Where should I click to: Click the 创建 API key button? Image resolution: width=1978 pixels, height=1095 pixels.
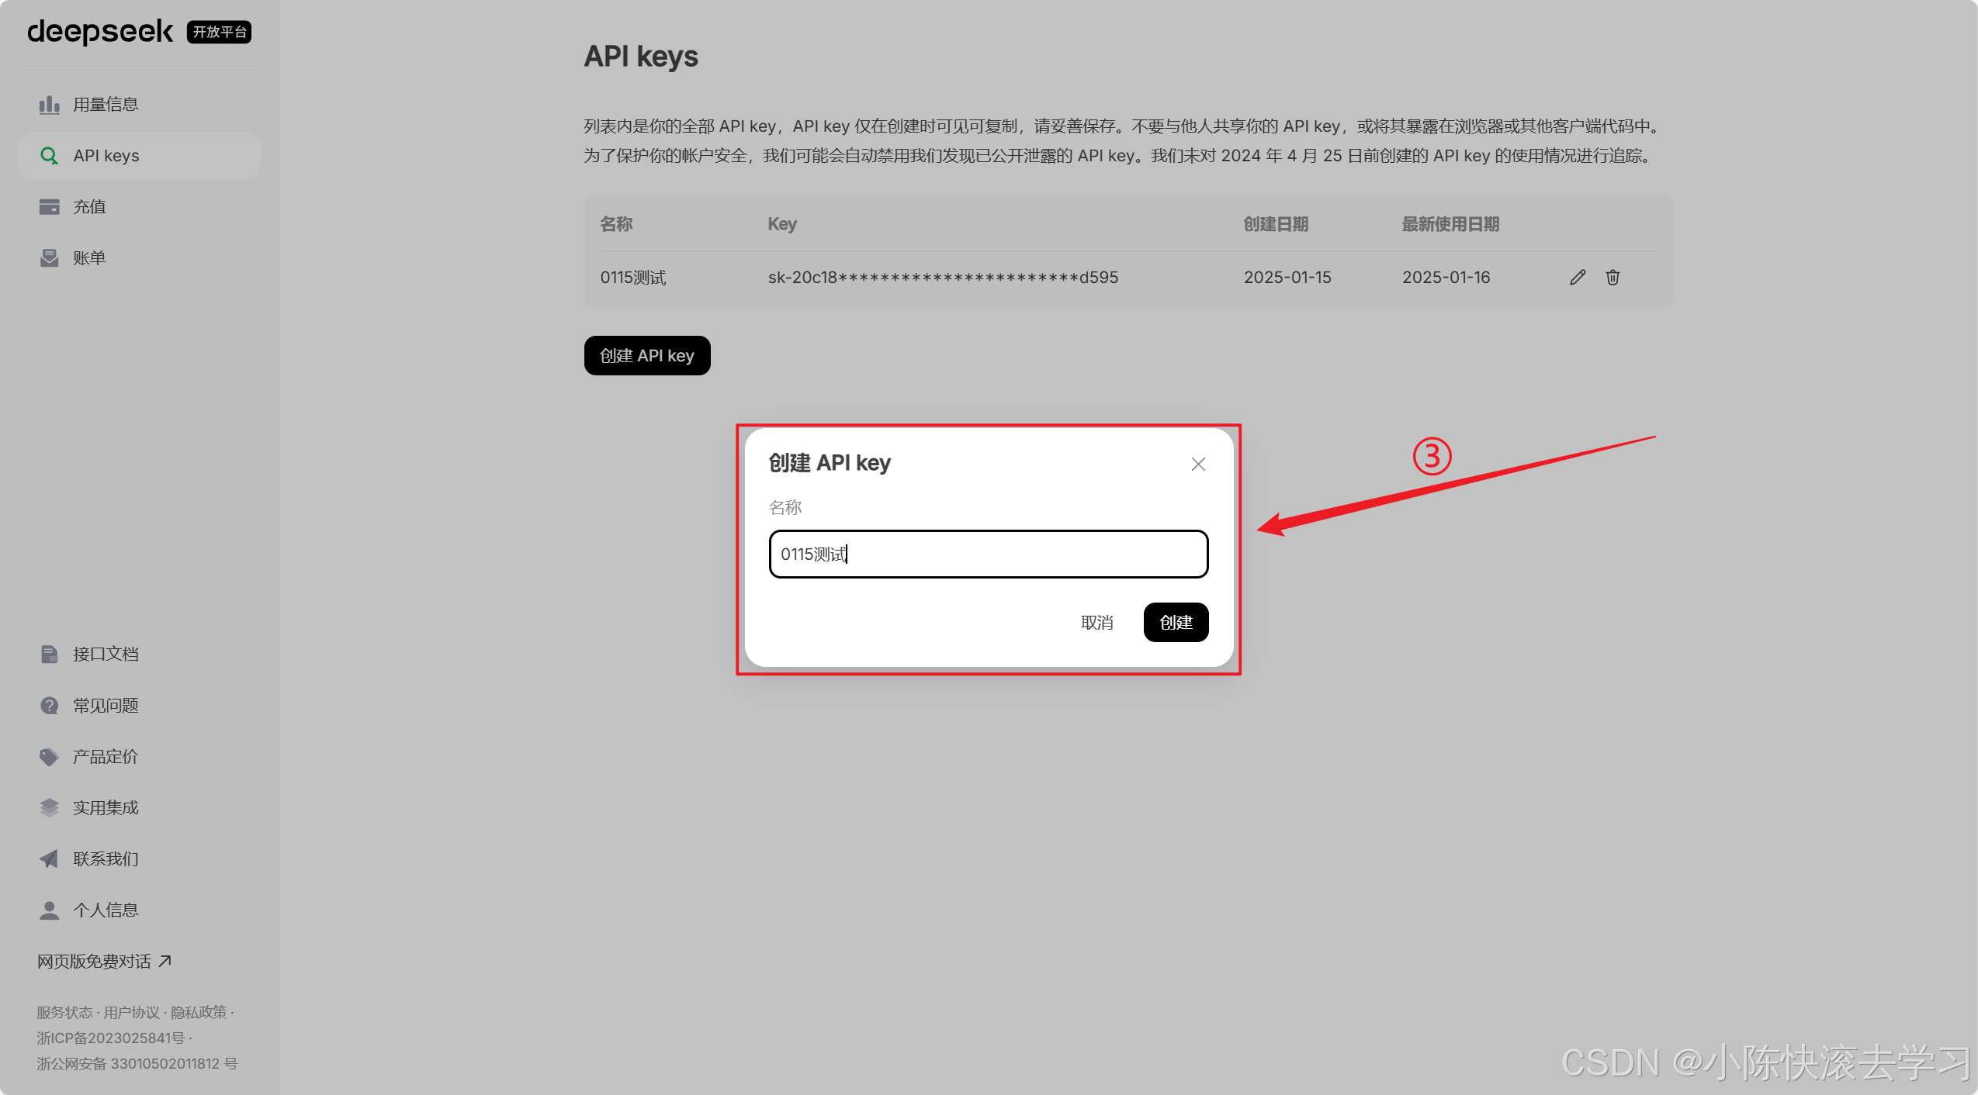[x=646, y=356]
